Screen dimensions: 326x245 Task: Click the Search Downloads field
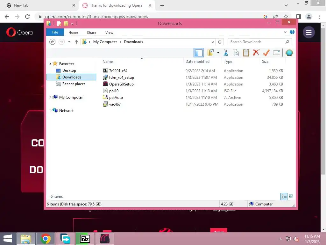click(260, 42)
